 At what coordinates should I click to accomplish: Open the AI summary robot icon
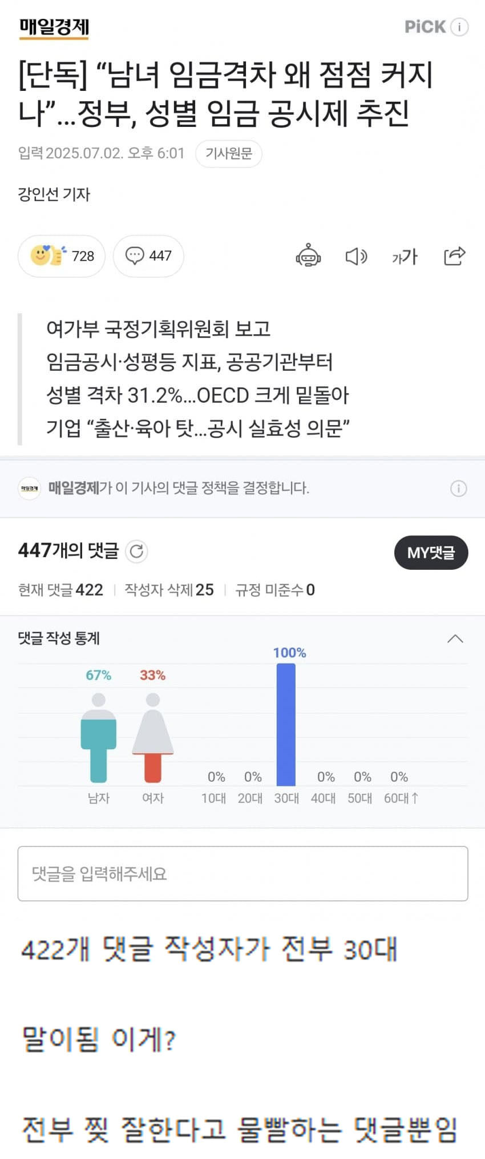tap(308, 256)
